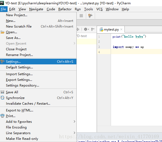Viewport: 162px width, 142px height.
Task: Select Invalidate Caches / Restart... entry
Action: (38, 104)
